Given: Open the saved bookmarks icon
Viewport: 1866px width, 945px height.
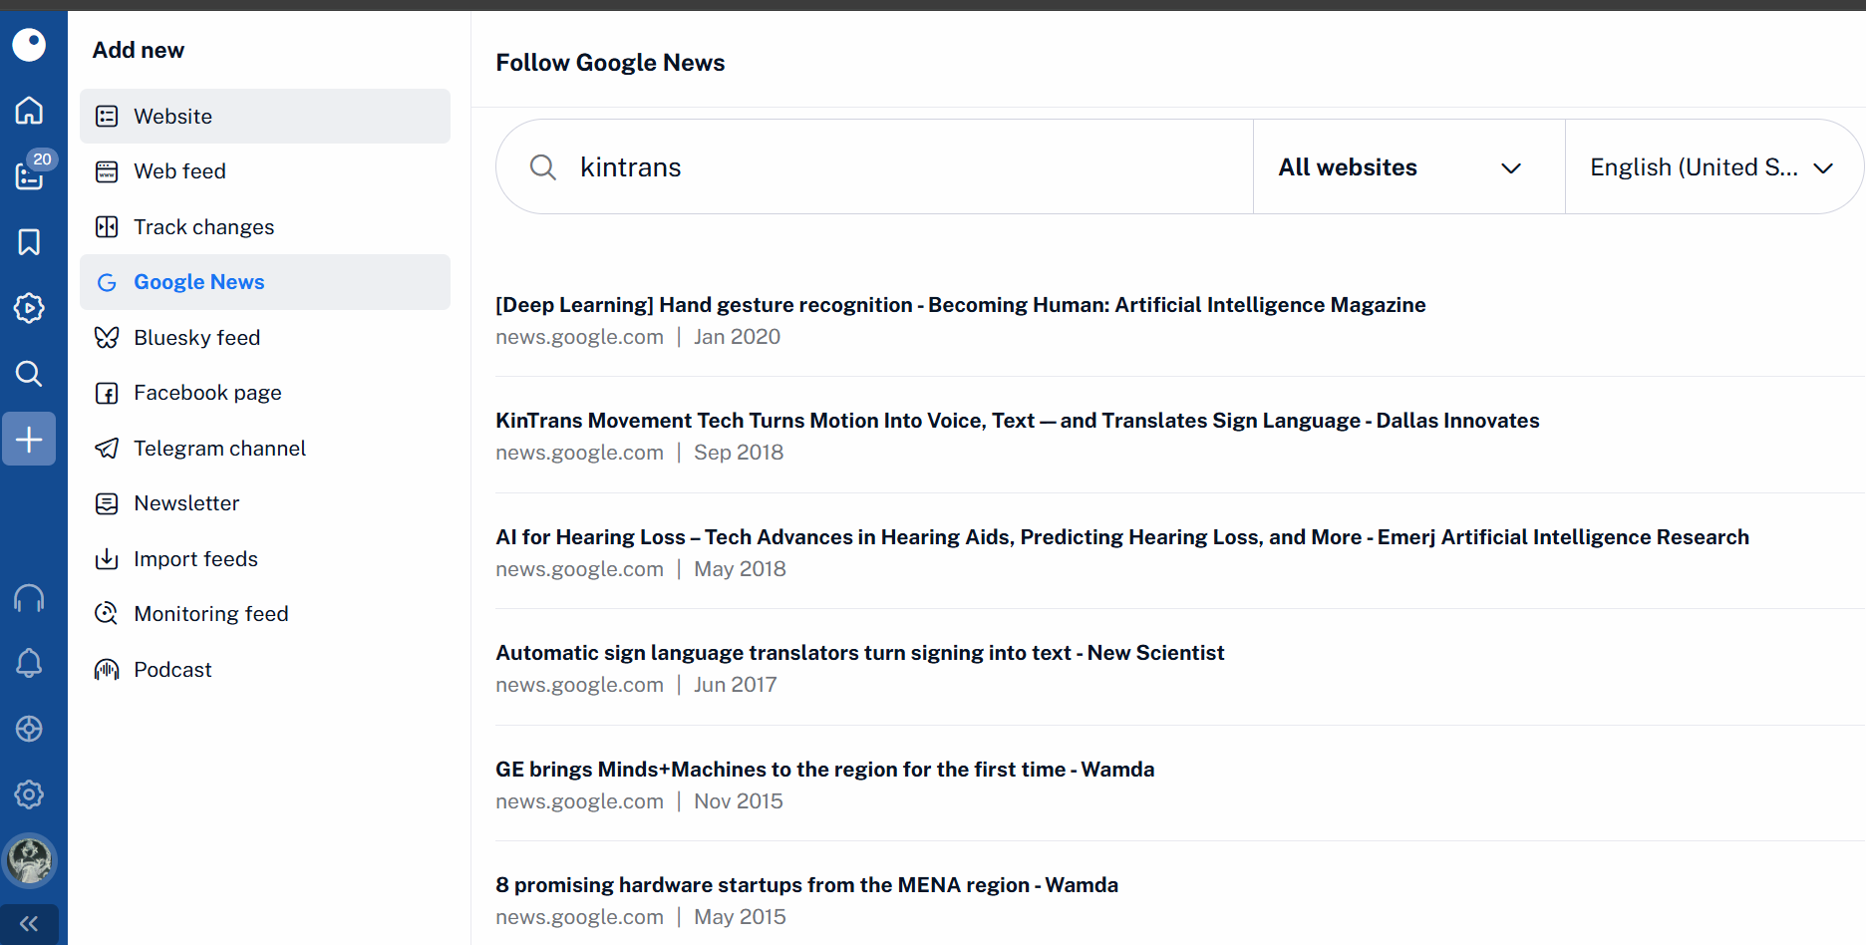Looking at the screenshot, I should pos(29,241).
